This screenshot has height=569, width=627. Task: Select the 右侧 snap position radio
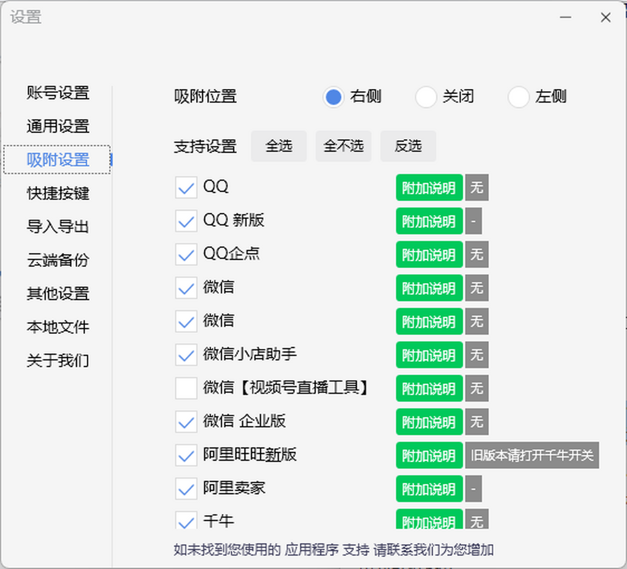pos(333,97)
